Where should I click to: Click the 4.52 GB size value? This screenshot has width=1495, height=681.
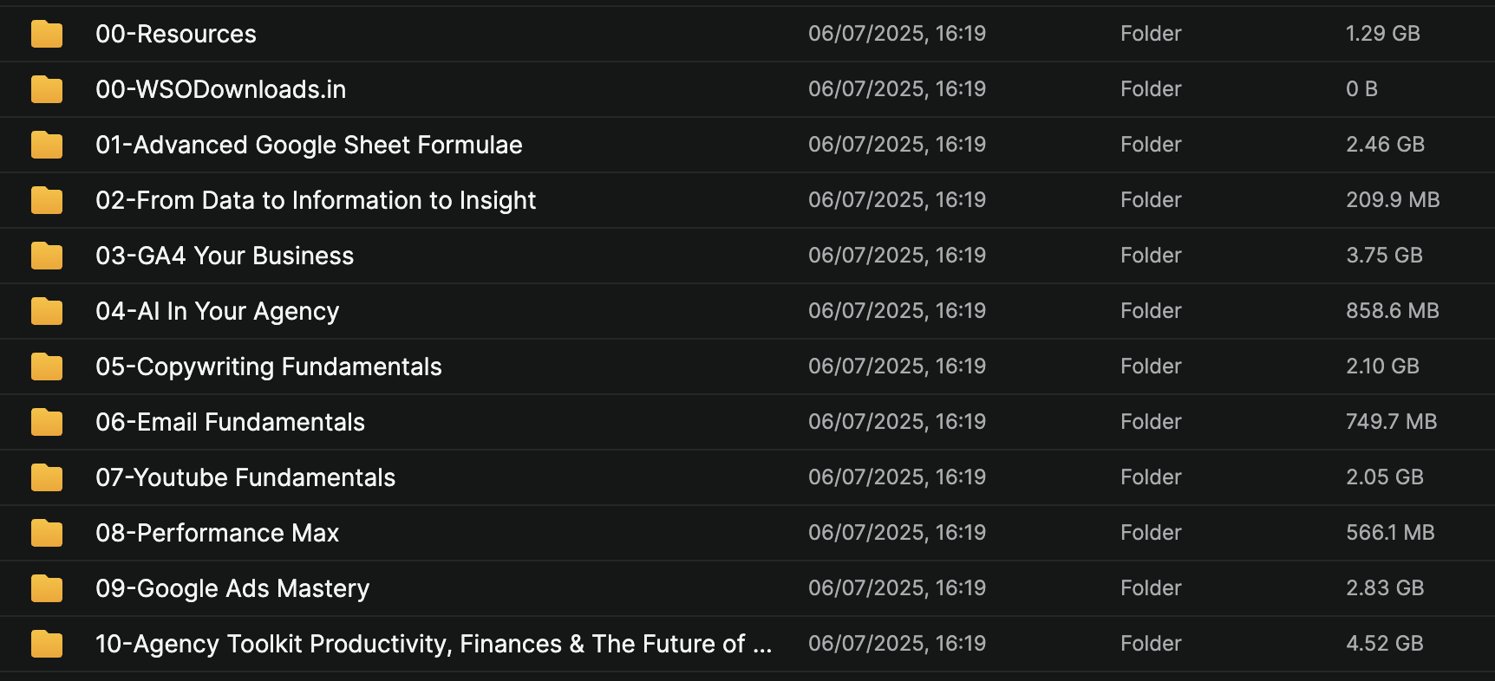coord(1384,644)
